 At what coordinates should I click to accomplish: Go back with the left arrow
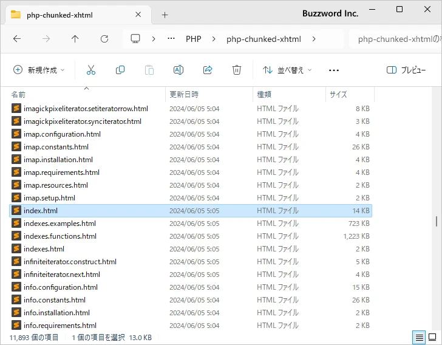coord(17,39)
